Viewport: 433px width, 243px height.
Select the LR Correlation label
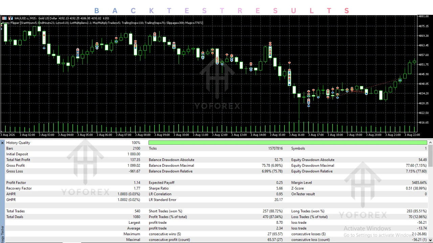pos(160,194)
